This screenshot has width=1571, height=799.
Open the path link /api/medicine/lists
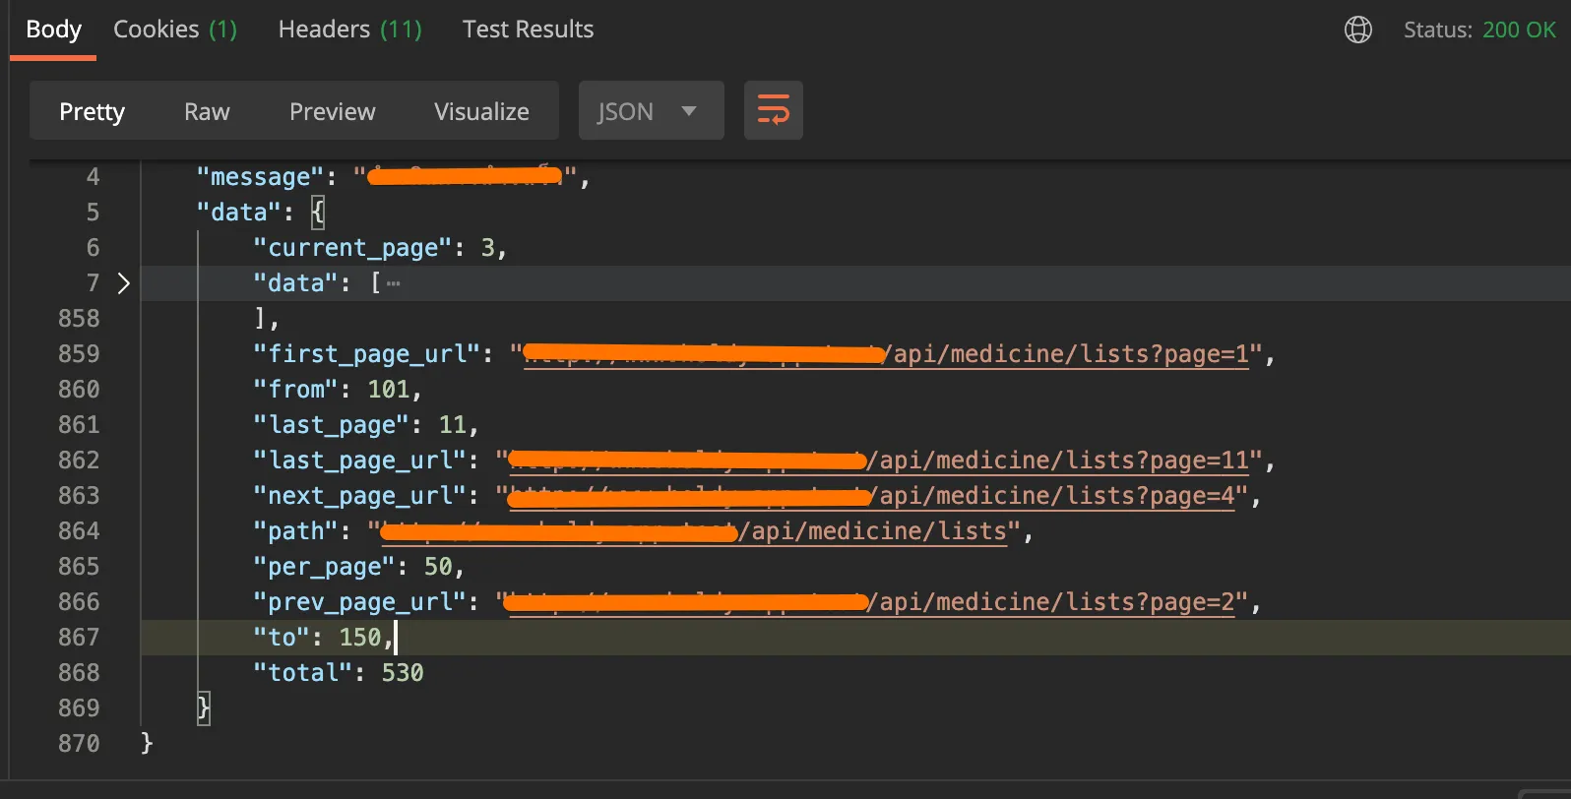tap(878, 531)
